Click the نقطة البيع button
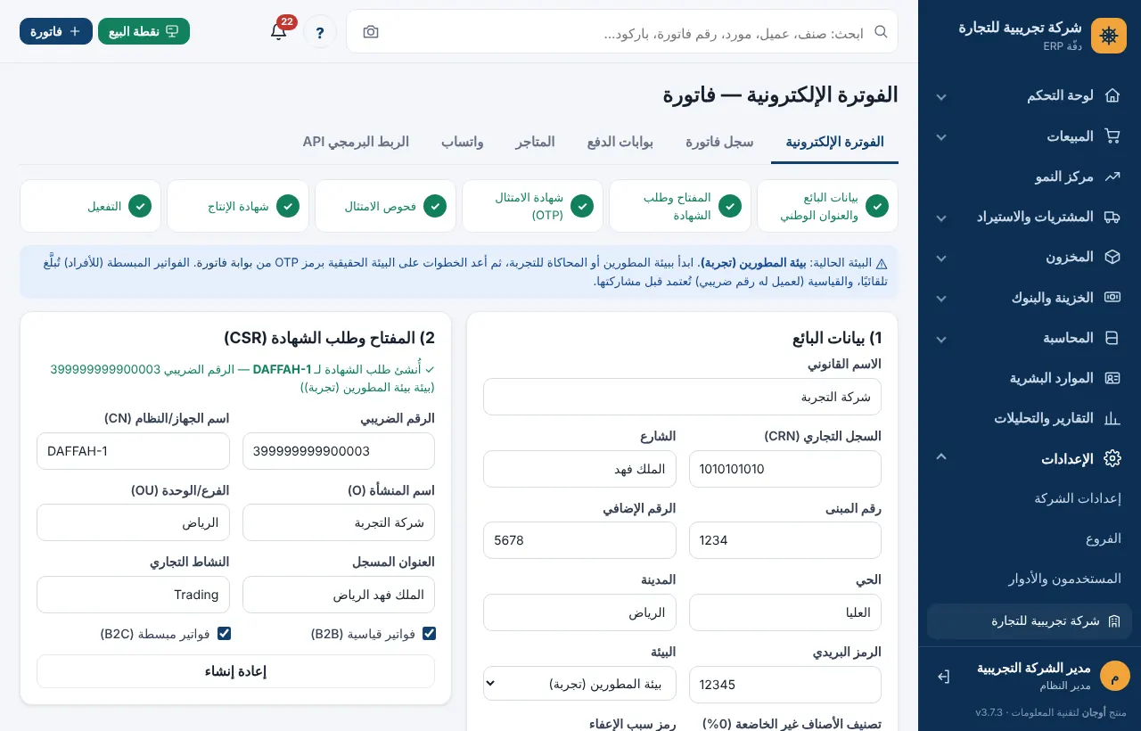 tap(144, 31)
